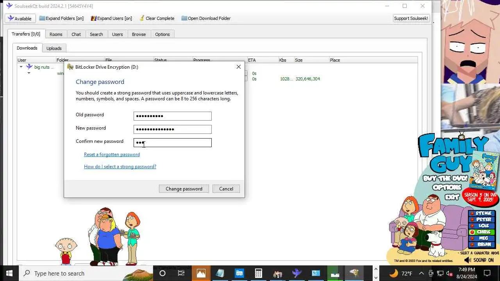Screen dimensions: 500x281
Task: Click the Stewie desktop character
Action: (x=66, y=251)
